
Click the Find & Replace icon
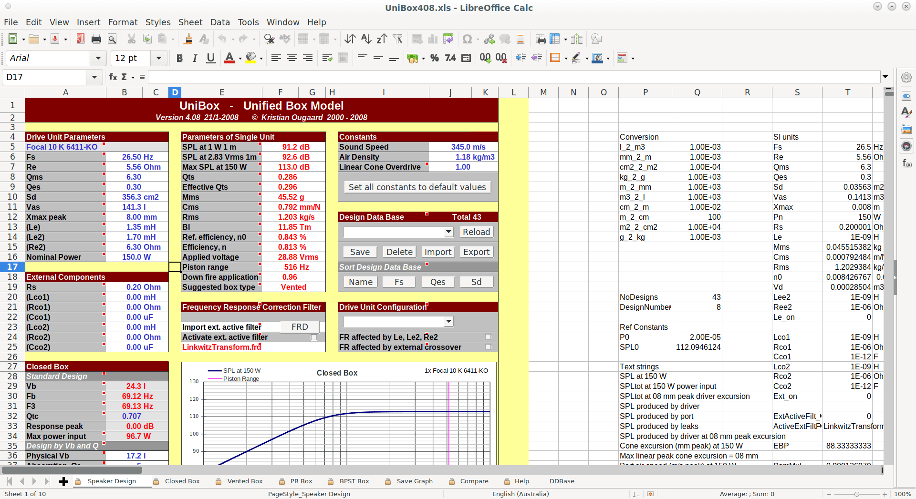269,39
